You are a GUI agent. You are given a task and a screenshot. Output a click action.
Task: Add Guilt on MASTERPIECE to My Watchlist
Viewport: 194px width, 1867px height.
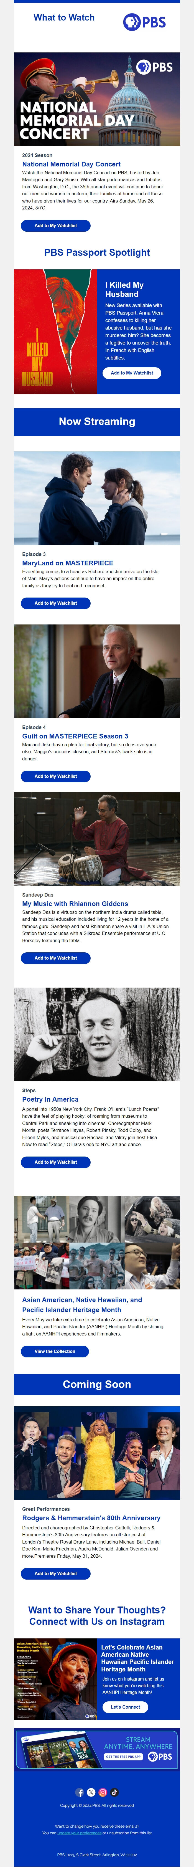coord(56,776)
